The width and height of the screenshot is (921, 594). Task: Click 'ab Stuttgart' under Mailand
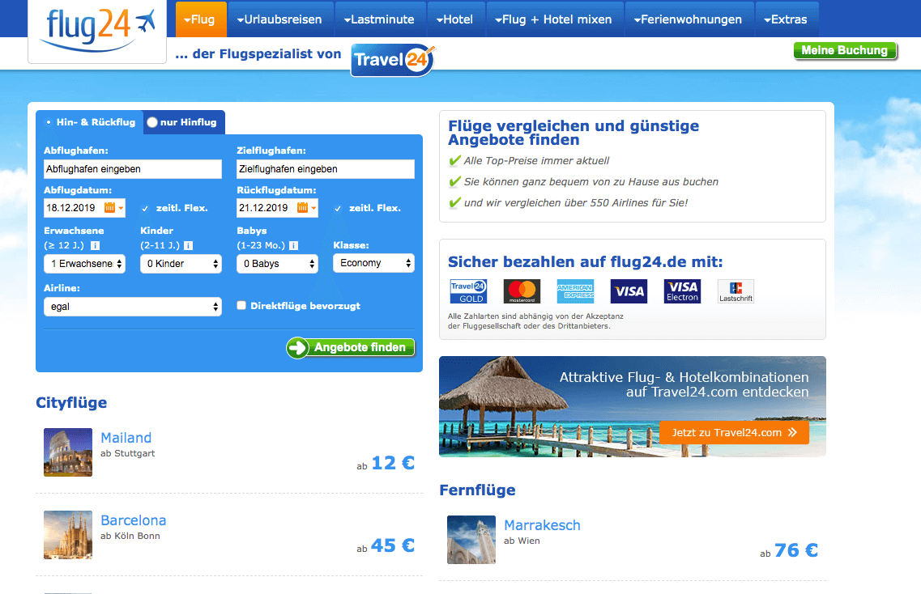[127, 453]
